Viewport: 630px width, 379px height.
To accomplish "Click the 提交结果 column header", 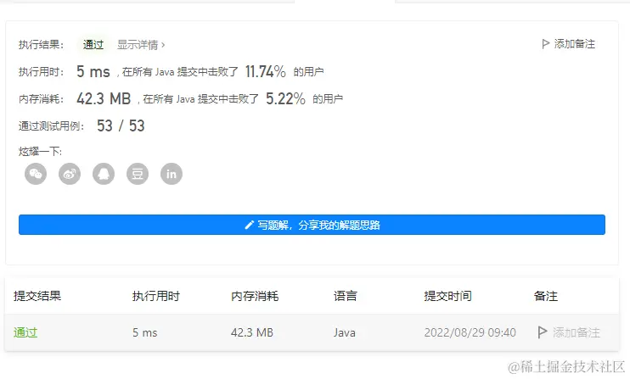I will click(37, 296).
